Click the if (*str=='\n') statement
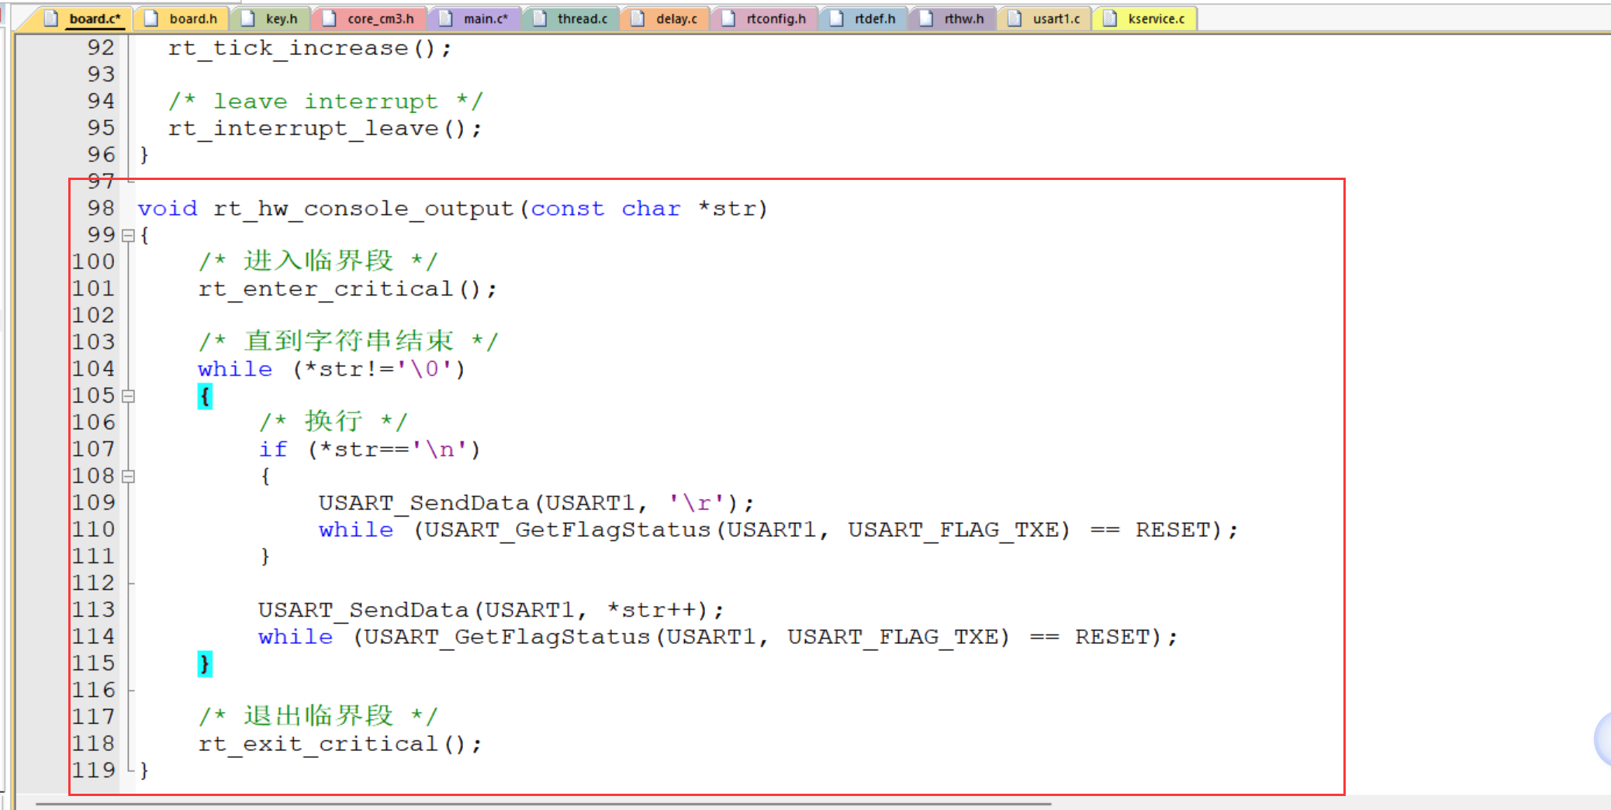Image resolution: width=1611 pixels, height=810 pixels. (369, 449)
